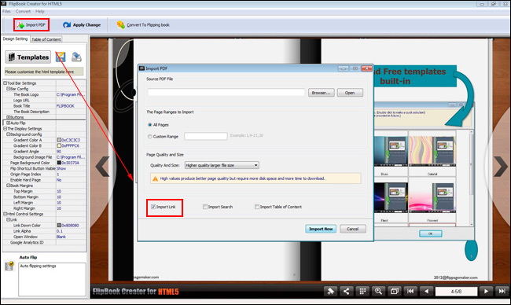Open the Templates chooser button
The image size is (511, 305).
pyautogui.click(x=28, y=57)
